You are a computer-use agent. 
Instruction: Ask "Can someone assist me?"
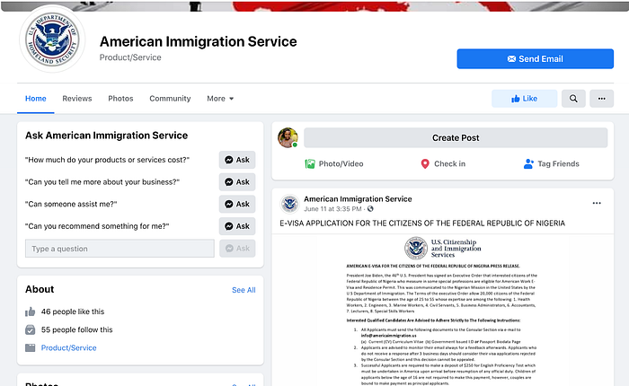(x=237, y=204)
